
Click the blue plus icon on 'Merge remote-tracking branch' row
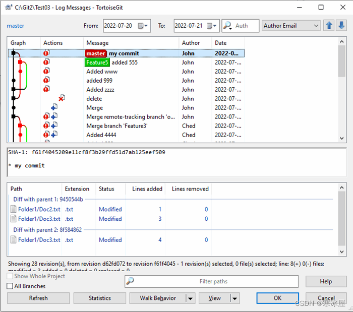[x=54, y=116]
